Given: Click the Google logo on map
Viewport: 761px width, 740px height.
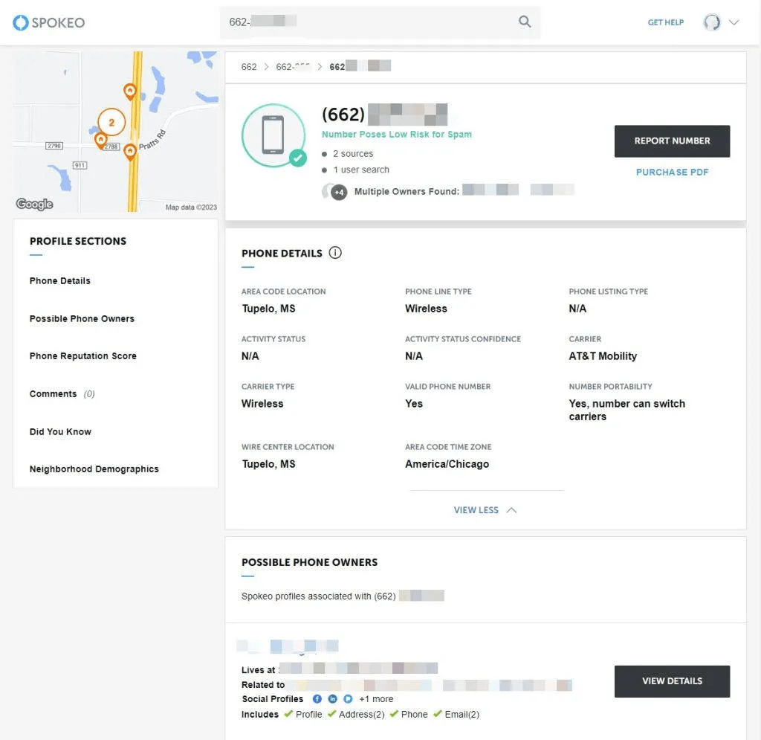Looking at the screenshot, I should pyautogui.click(x=34, y=204).
